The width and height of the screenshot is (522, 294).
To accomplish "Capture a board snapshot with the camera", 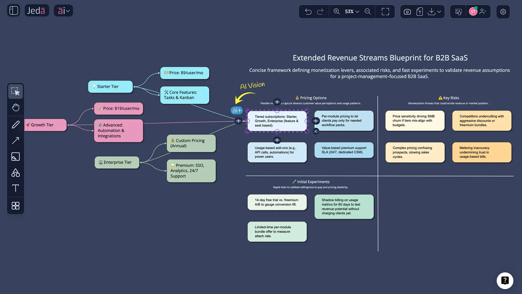I will [407, 11].
